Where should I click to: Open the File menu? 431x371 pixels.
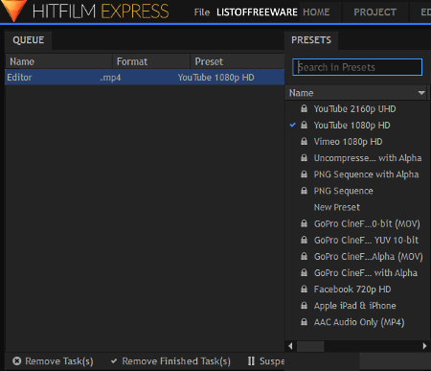202,12
